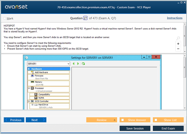This screenshot has height=134, width=187.
Task: Click the question pane scrollbar thumb
Action: 185,36
